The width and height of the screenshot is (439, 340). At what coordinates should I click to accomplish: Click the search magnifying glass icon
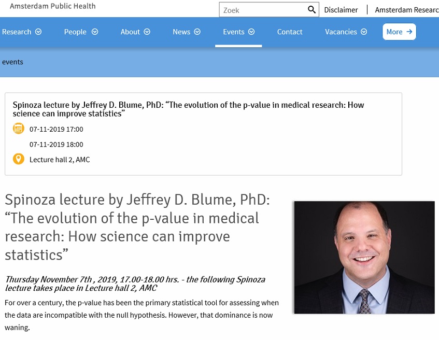coord(311,10)
